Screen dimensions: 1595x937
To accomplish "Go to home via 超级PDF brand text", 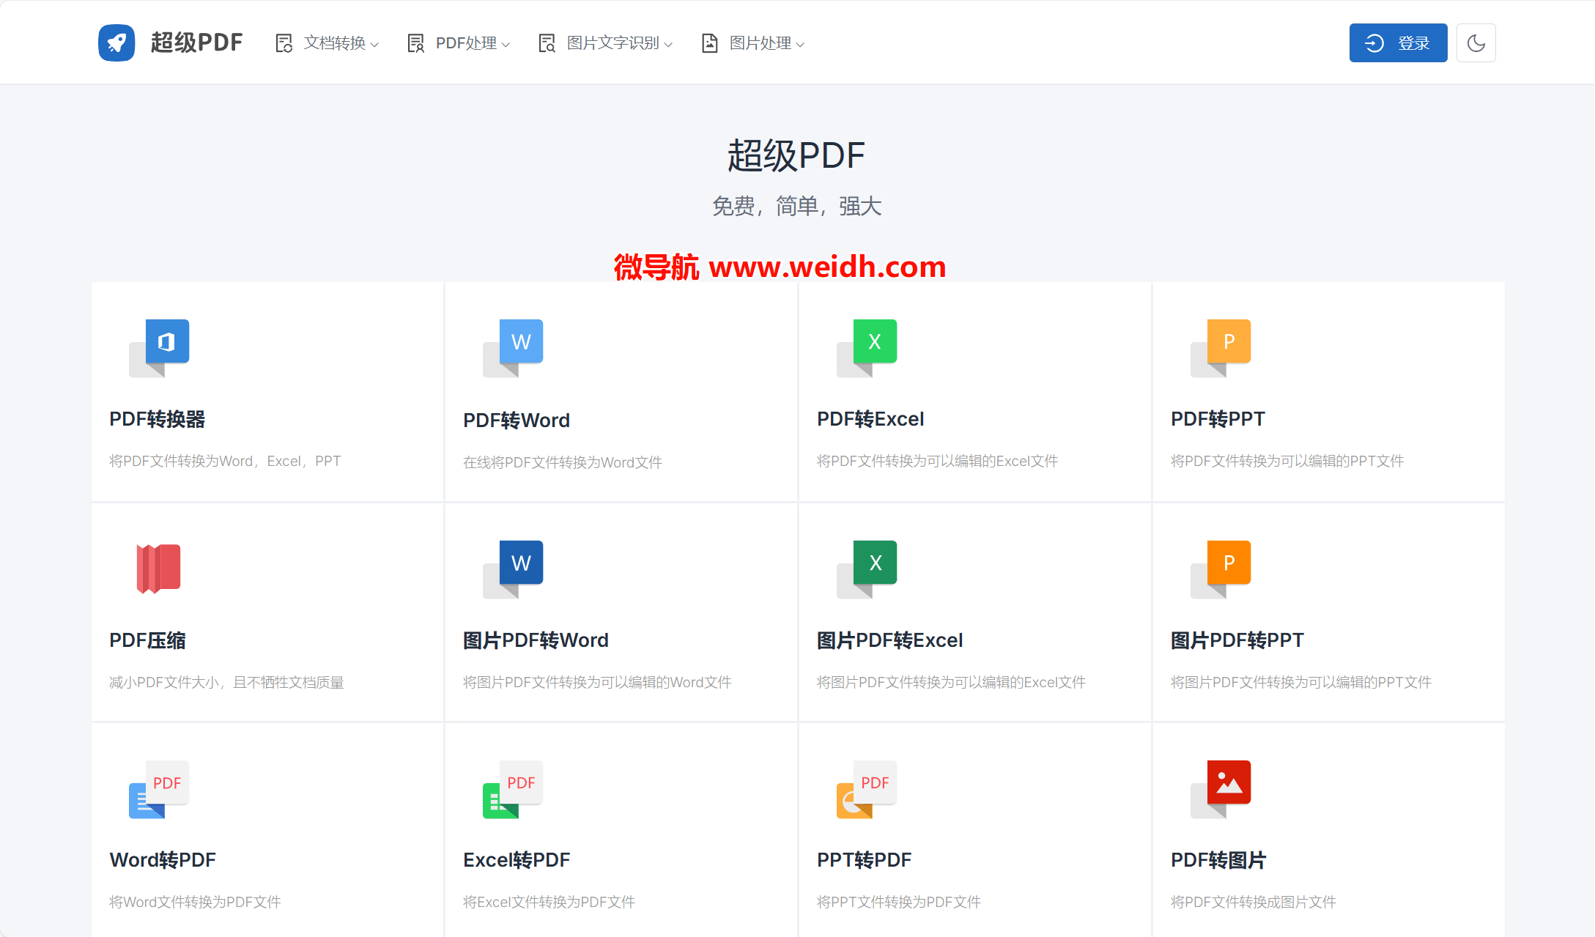I will point(196,42).
